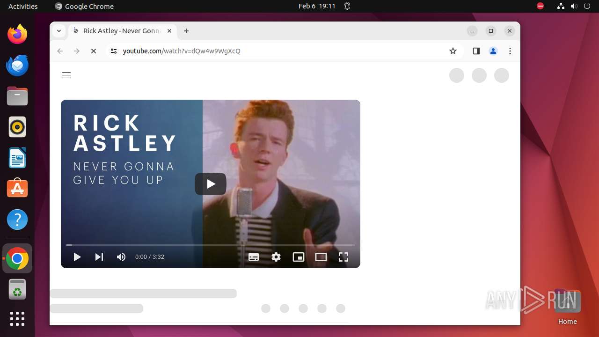Launch Firefox from dock

coord(17,34)
